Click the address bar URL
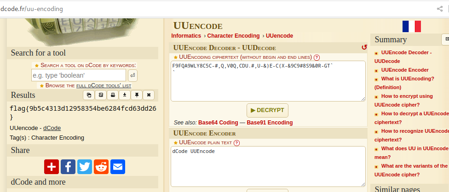The height and width of the screenshot is (192, 449). (31, 9)
